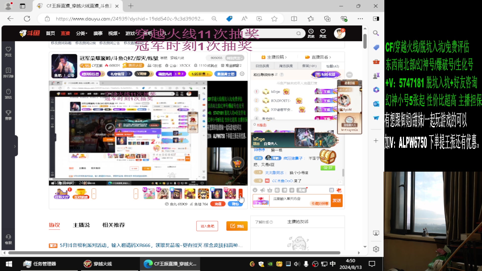Select 直播 live tab in navigation
This screenshot has height=271, width=482.
[x=65, y=33]
